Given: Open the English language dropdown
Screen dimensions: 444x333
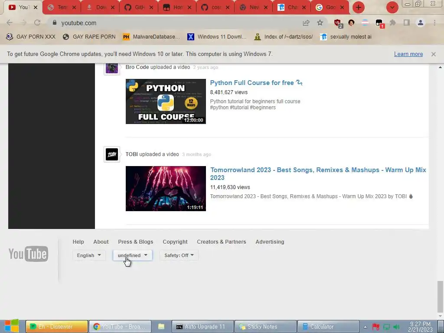Looking at the screenshot, I should tap(89, 255).
